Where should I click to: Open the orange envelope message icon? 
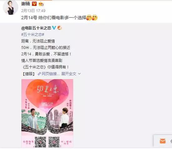pos(163,141)
